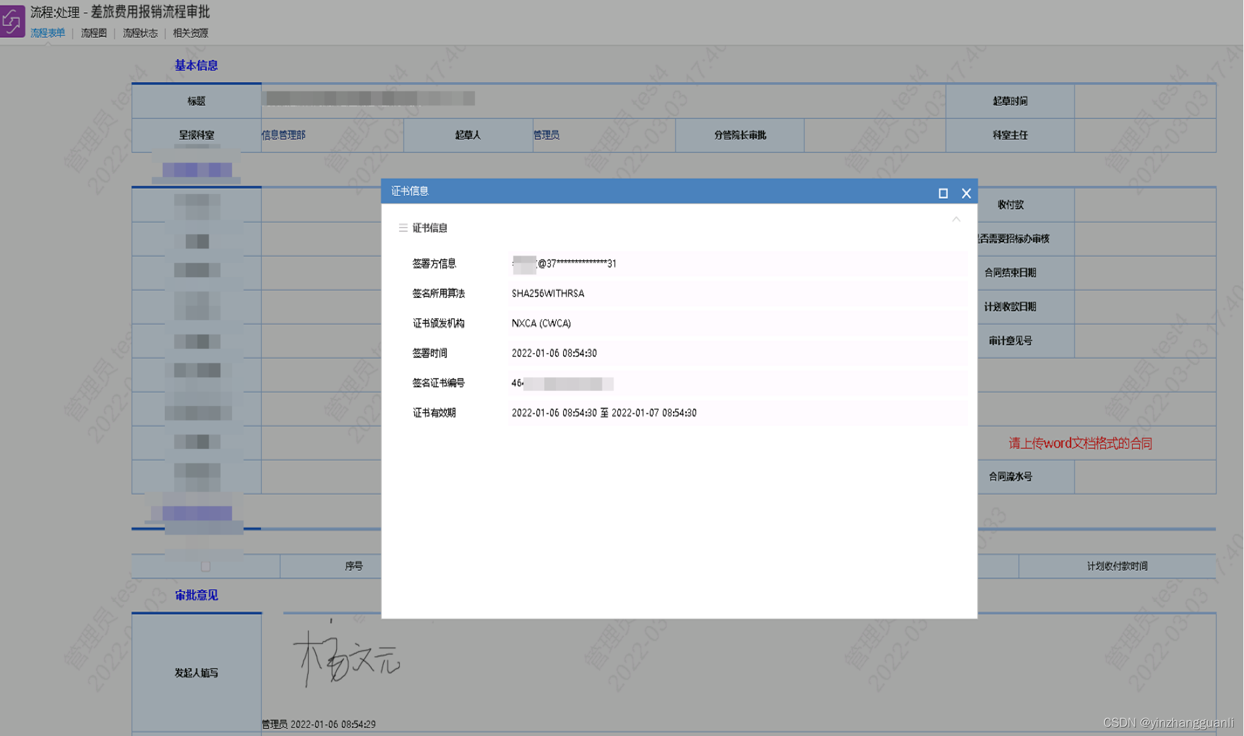Collapse the 证书信息 section with chevron
1244x736 pixels.
956,220
